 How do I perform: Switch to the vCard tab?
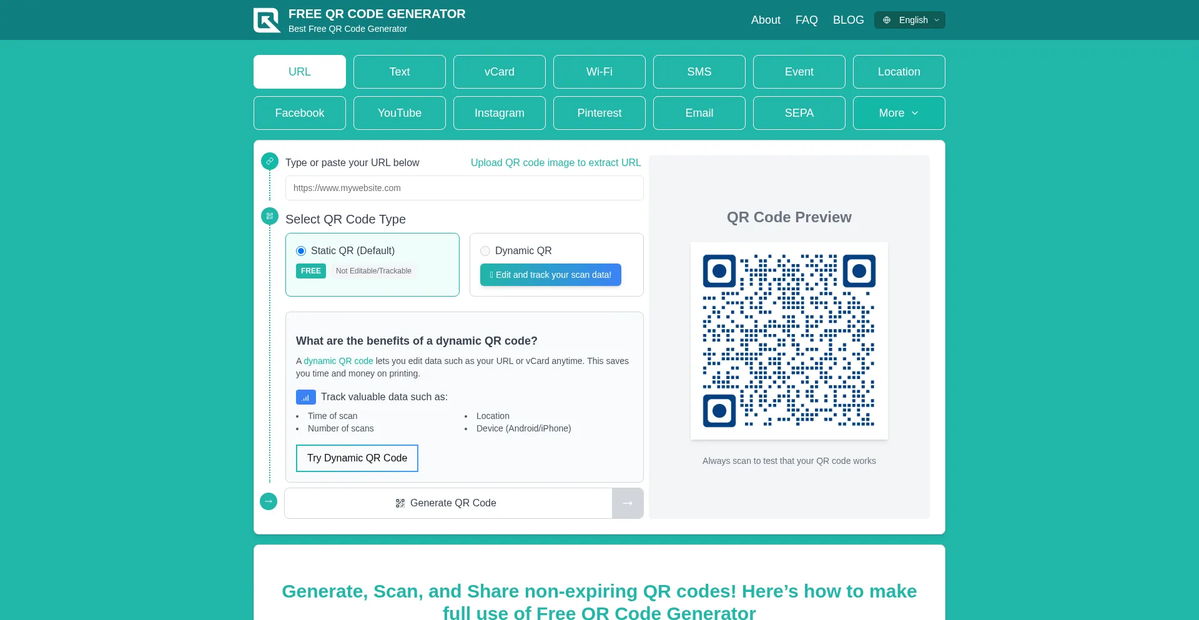tap(500, 72)
